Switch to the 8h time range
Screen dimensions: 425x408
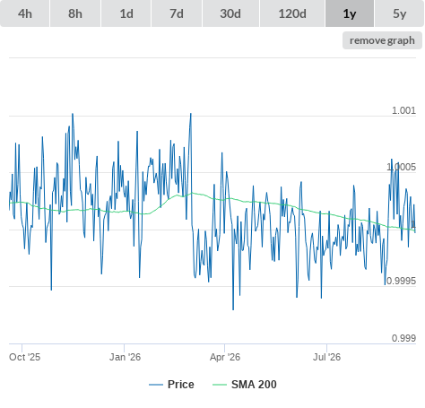(75, 13)
